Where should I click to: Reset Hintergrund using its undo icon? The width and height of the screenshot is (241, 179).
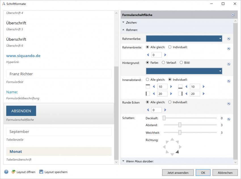[229, 64]
